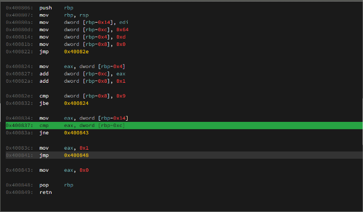This screenshot has height=212, width=363.
Task: Follow jbe target 0x400824
Action: coord(76,103)
